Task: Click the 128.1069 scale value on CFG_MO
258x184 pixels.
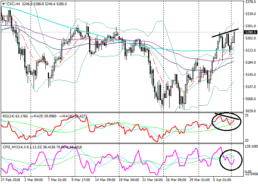Action: pos(250,146)
